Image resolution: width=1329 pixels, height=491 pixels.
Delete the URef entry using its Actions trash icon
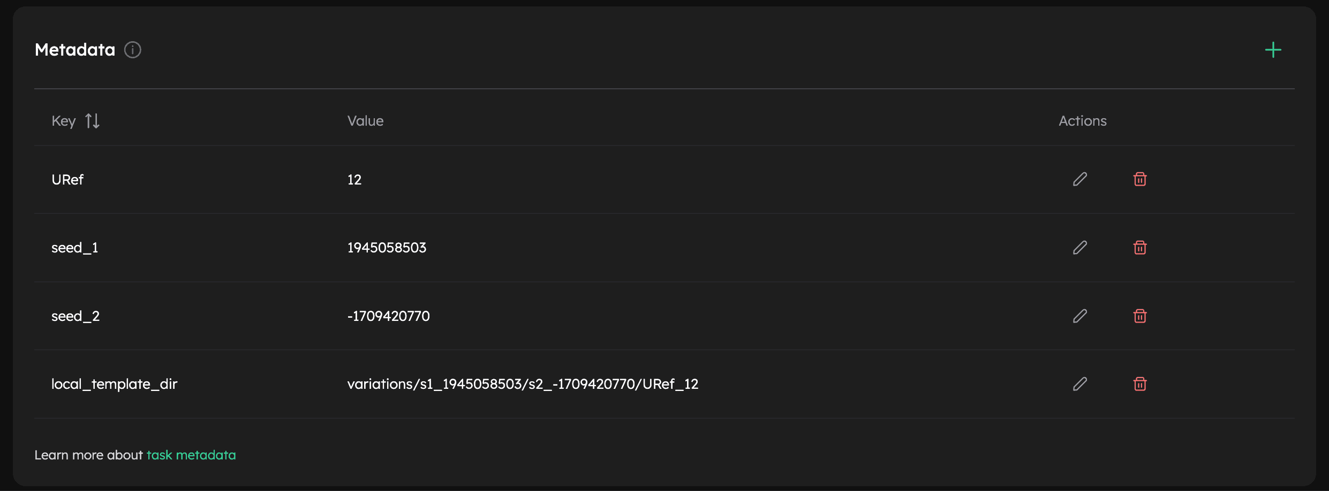tap(1140, 179)
